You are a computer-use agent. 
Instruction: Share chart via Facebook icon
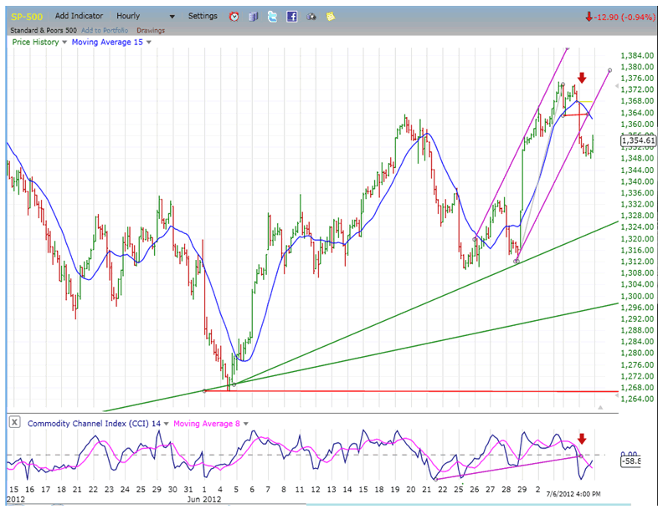(291, 16)
